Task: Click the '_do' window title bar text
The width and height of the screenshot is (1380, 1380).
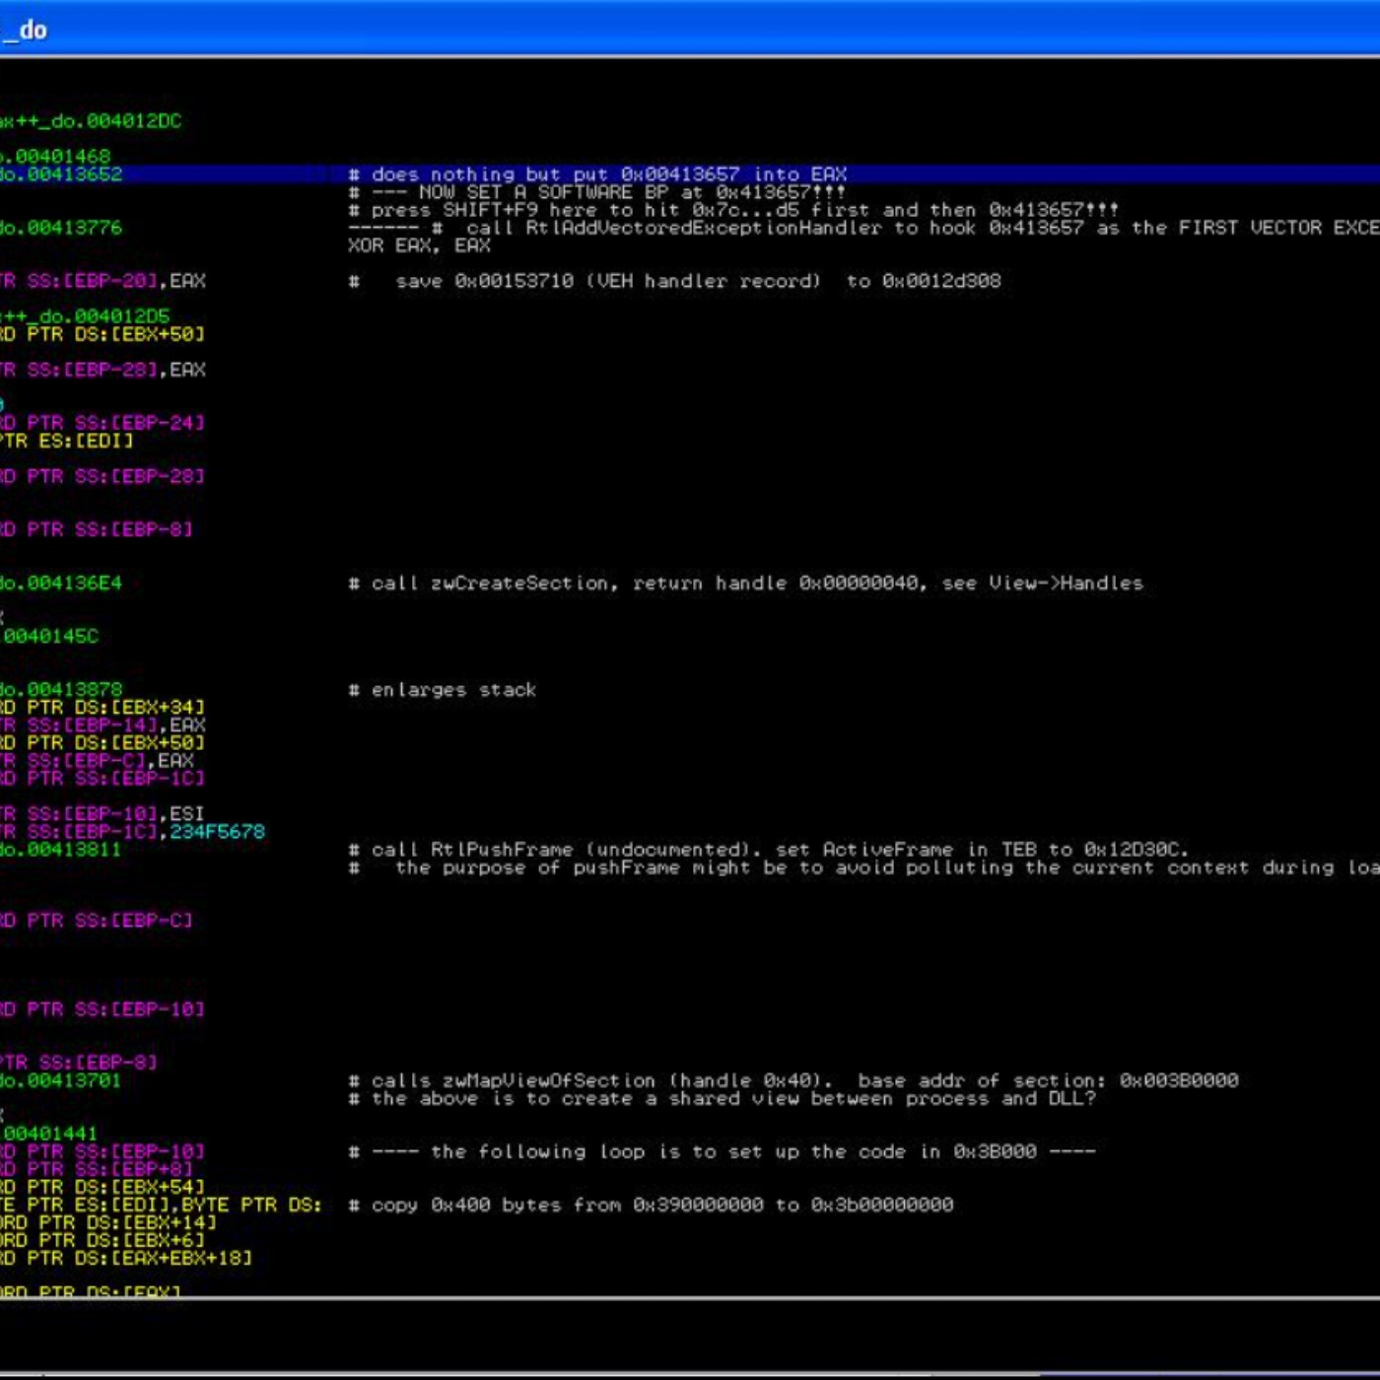Action: pos(26,30)
